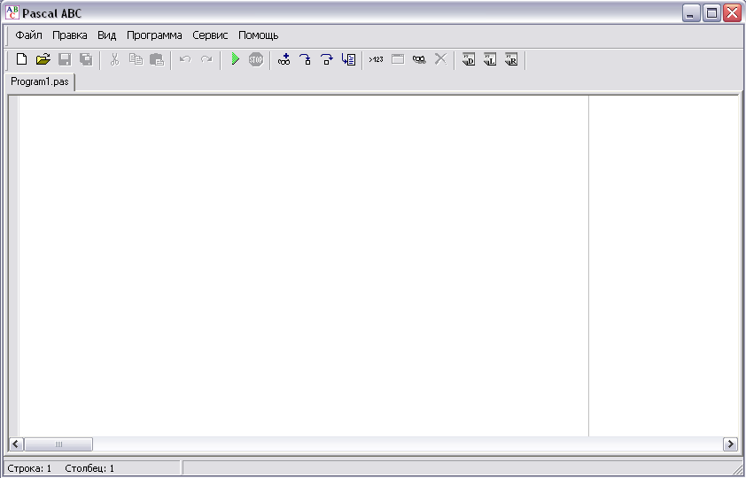Open a file with the folder icon
The height and width of the screenshot is (478, 746).
click(43, 59)
